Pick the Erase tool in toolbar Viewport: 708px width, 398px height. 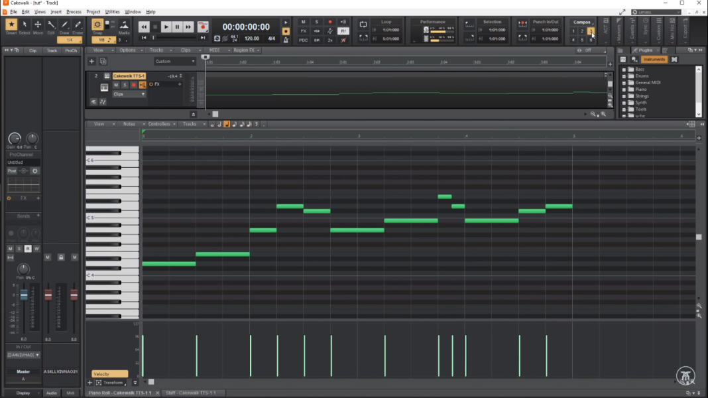tap(78, 27)
